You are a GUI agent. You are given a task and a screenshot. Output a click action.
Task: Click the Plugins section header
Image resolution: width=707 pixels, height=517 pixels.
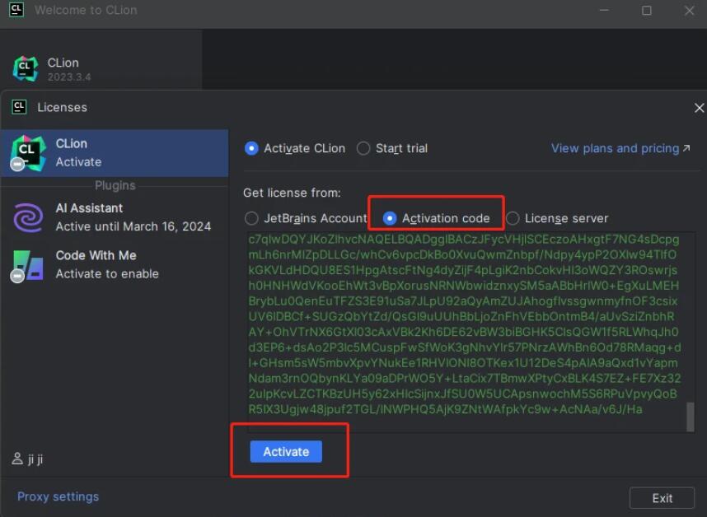pyautogui.click(x=115, y=185)
